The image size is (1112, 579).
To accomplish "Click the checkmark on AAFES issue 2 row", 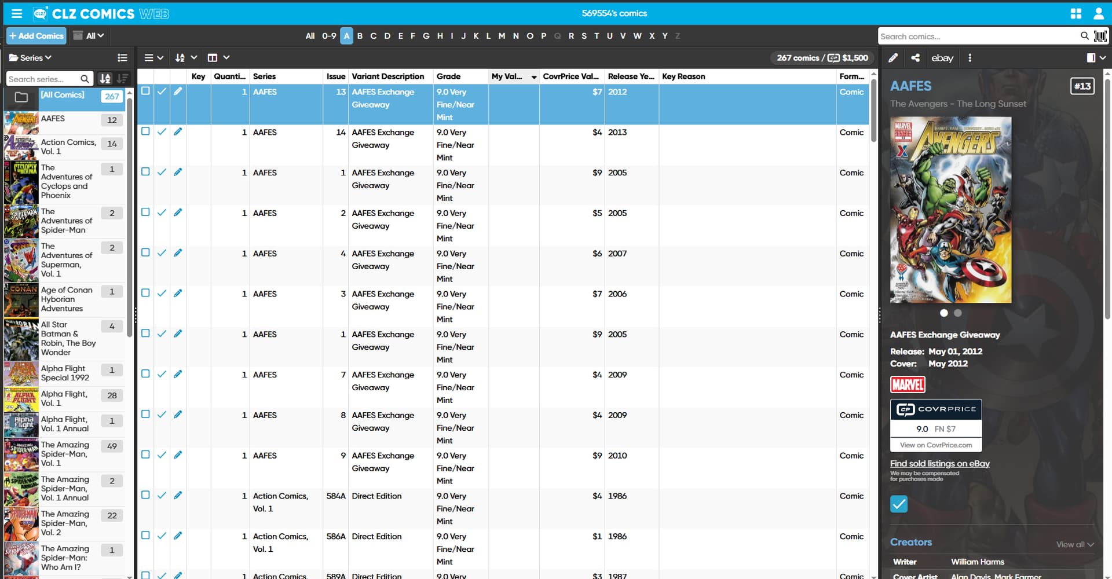I will (x=162, y=212).
